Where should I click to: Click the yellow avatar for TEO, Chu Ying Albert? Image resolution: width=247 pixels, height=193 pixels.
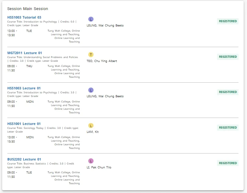[x=91, y=54]
